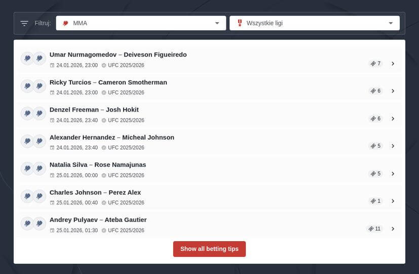Click first fighter icon for Umar Nurmagomedov
This screenshot has height=274, width=419.
tap(27, 59)
